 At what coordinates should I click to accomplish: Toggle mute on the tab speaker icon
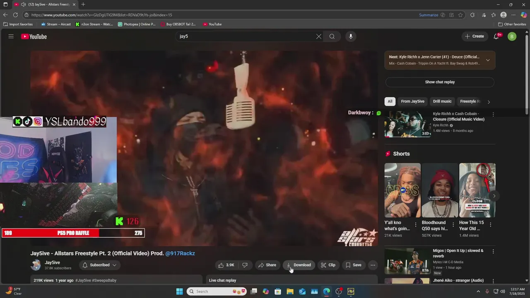point(23,5)
